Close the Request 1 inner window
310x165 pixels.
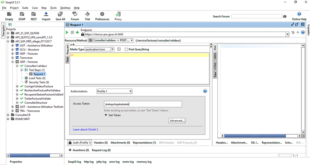click(x=303, y=25)
